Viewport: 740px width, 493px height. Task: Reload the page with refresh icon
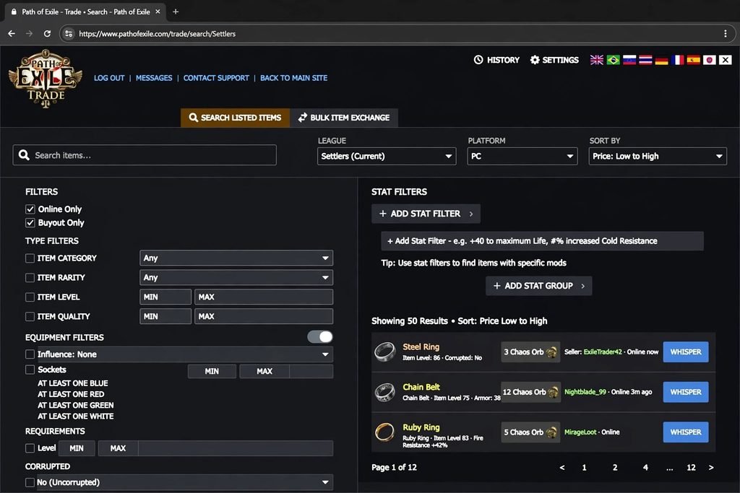pyautogui.click(x=47, y=33)
